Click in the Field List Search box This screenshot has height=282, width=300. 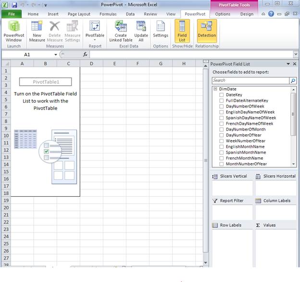click(250, 81)
